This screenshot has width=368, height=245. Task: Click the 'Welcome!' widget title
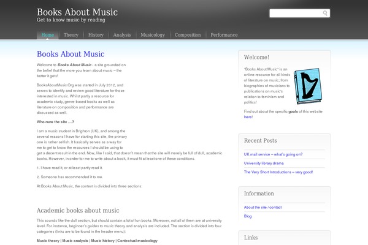pyautogui.click(x=256, y=58)
